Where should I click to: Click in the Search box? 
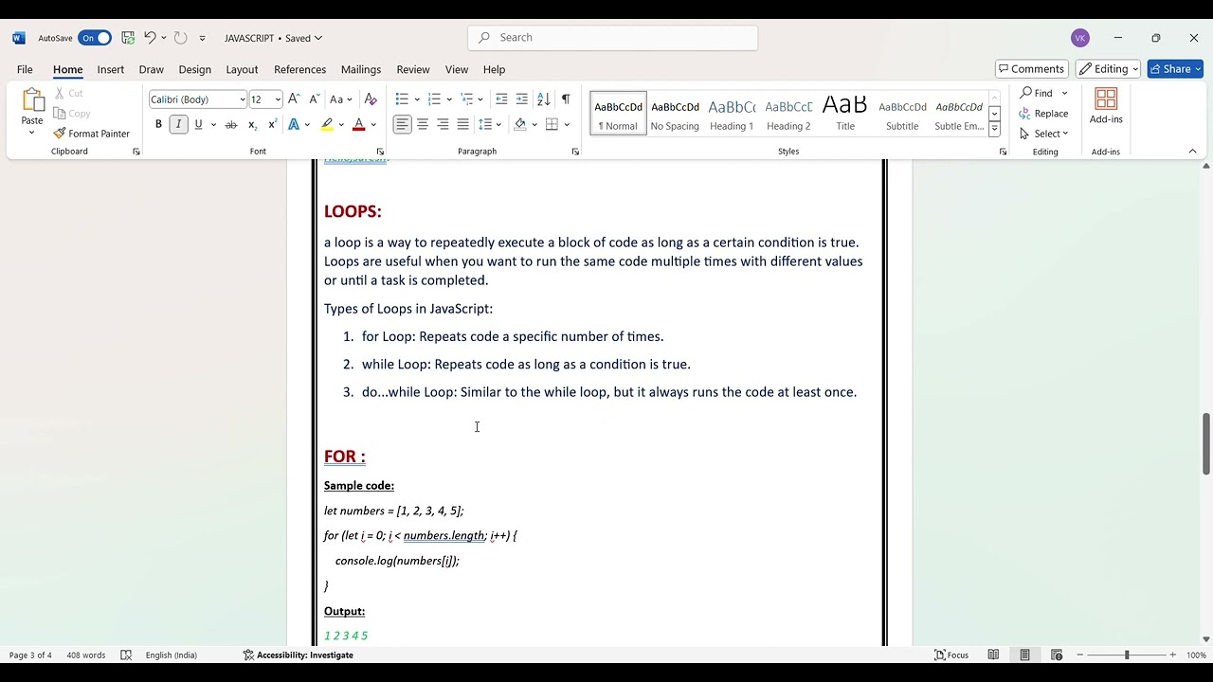613,38
